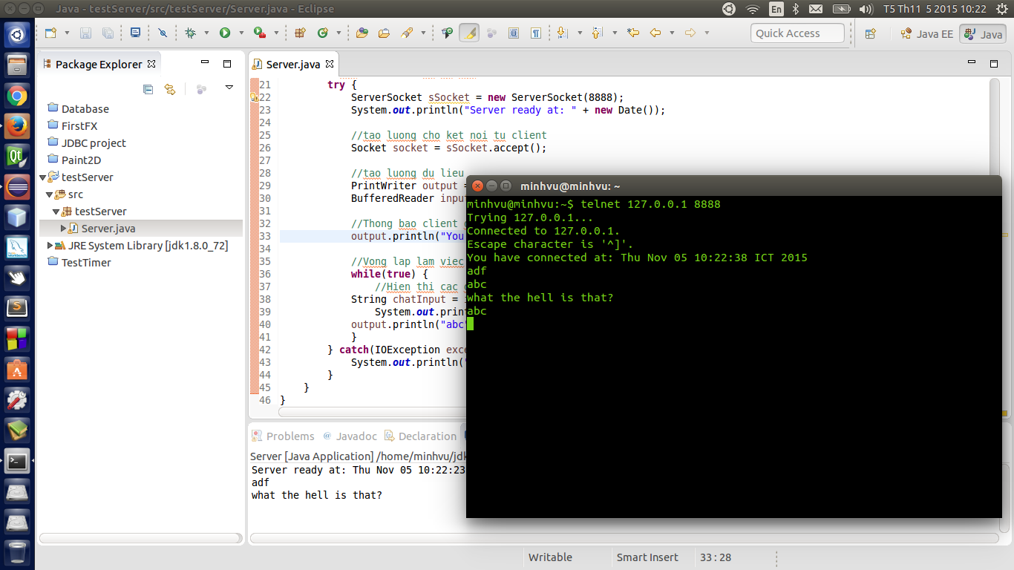Toggle Mark Occurrences highlighter button

tap(468, 33)
